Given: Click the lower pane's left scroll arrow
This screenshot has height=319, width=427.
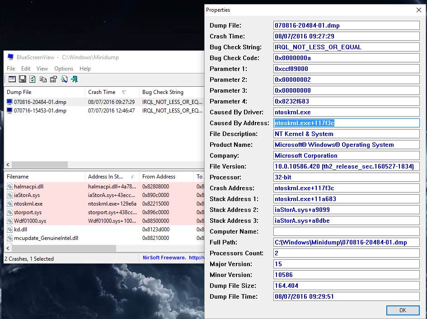Looking at the screenshot, I should tap(8, 248).
